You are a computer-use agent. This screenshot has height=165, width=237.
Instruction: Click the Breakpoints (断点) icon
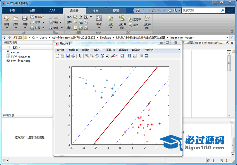point(99,18)
